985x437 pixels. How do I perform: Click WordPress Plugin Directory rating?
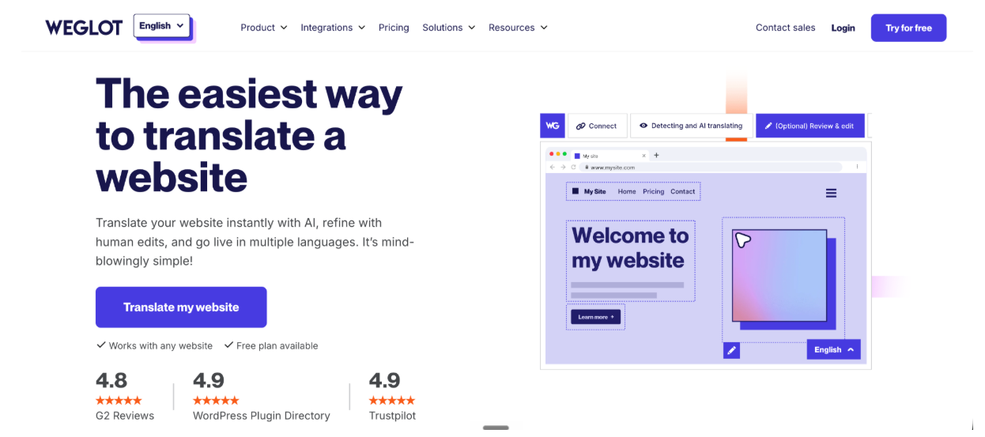coord(262,396)
